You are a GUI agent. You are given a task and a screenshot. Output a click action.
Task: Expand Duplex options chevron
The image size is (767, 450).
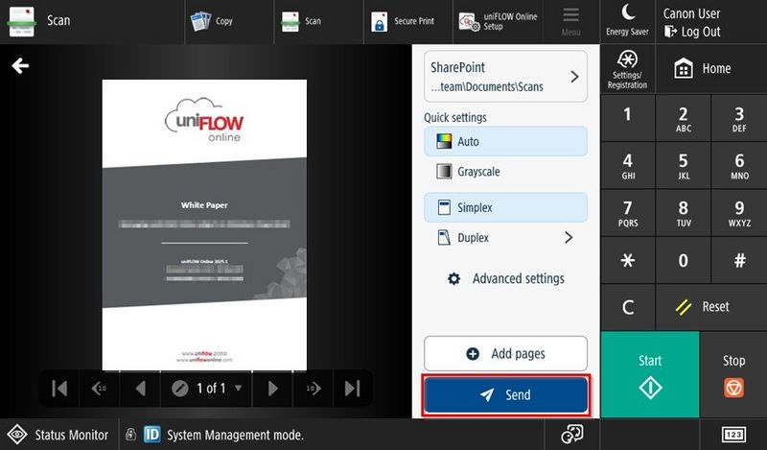click(x=569, y=237)
